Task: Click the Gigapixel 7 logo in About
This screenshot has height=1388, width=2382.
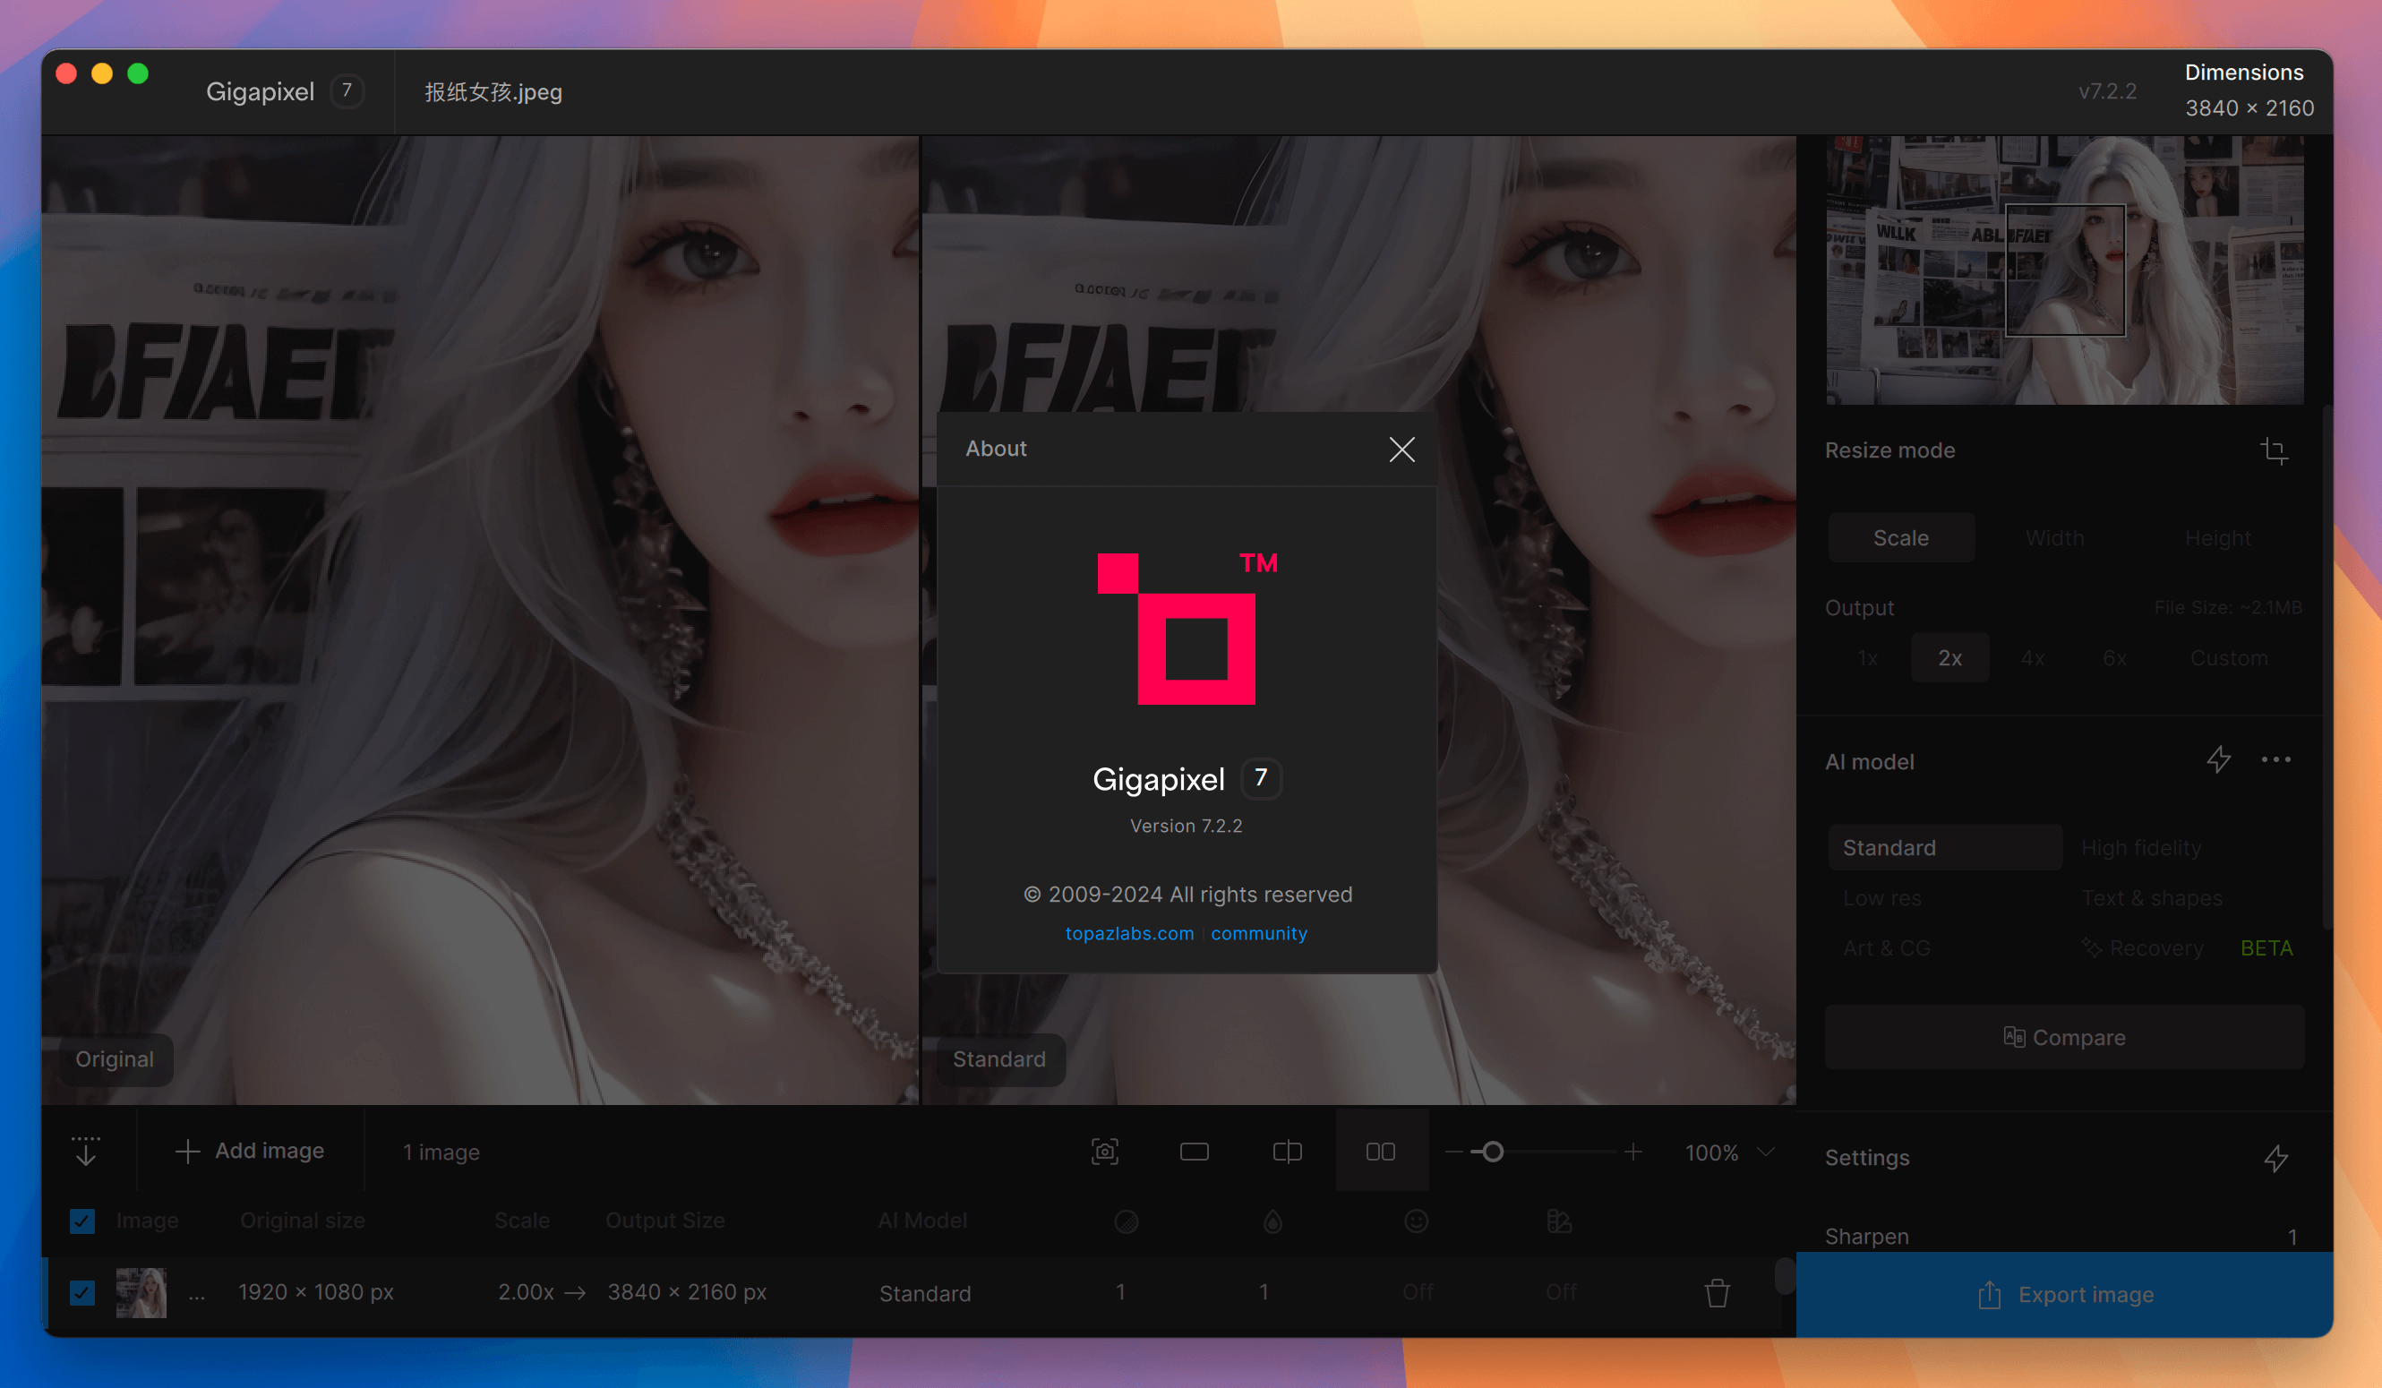Action: 1187,629
